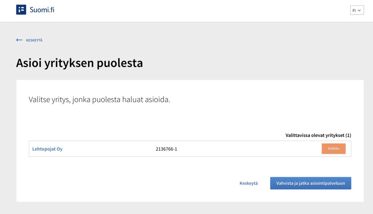373x214 pixels.
Task: Open the Lehtopojat Oy company link
Action: coord(47,149)
